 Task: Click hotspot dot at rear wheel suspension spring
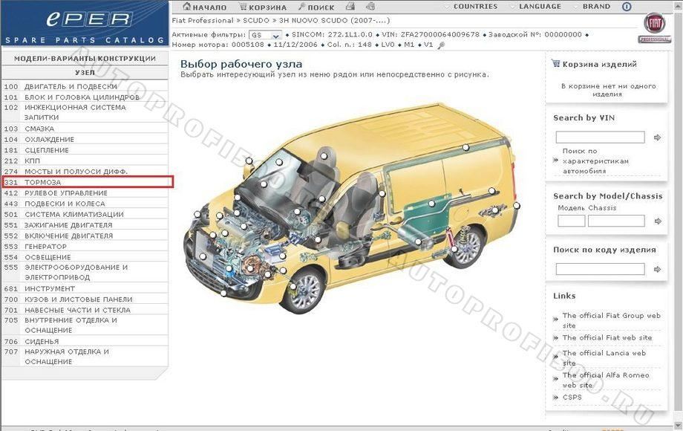pyautogui.click(x=454, y=249)
